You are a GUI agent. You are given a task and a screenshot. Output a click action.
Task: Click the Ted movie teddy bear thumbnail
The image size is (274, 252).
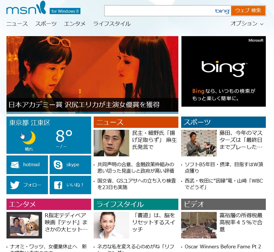(x=24, y=225)
